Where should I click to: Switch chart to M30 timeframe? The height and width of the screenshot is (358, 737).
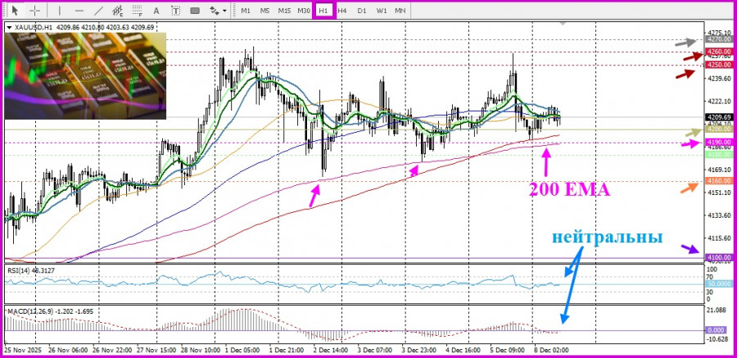pos(304,11)
